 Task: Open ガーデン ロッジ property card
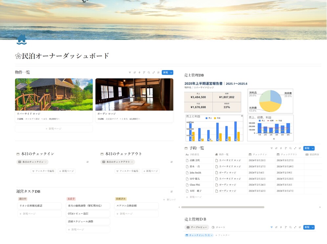point(134,100)
